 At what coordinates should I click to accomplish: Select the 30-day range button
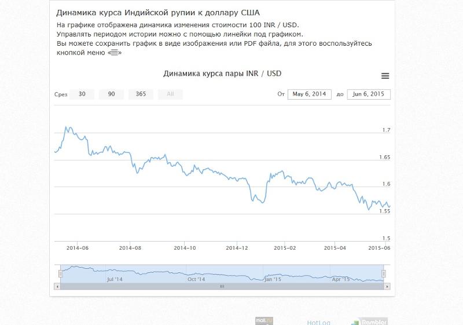click(x=82, y=94)
